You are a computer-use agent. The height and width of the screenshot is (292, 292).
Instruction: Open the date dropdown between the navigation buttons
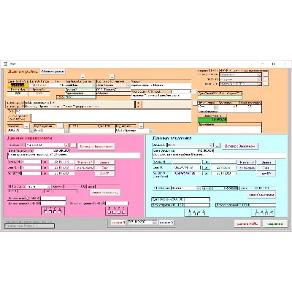(155, 223)
